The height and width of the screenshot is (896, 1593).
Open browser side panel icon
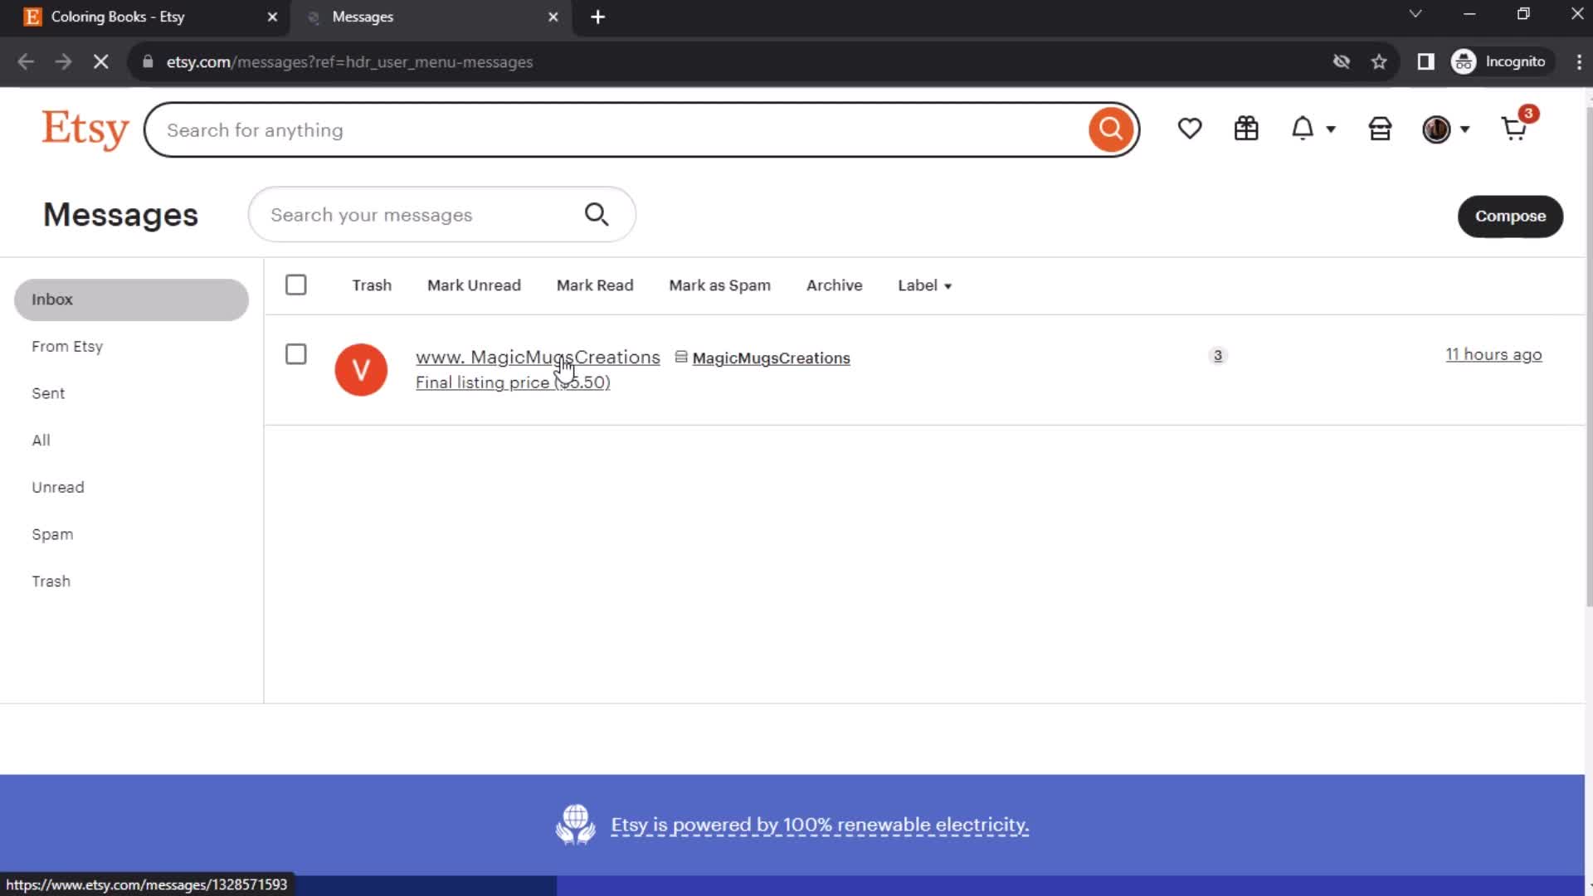(1425, 62)
